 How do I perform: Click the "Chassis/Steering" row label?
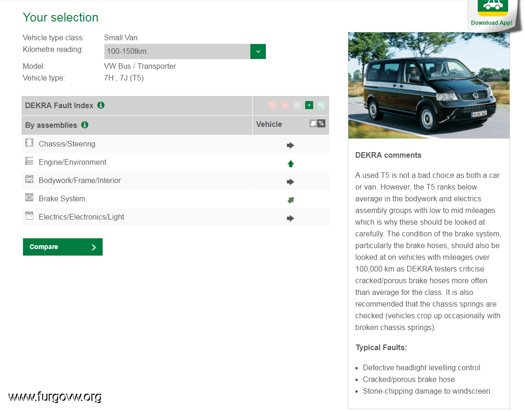tap(67, 144)
